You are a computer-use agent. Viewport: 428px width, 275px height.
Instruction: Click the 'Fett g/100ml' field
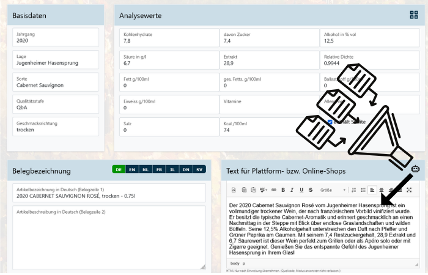pos(169,82)
